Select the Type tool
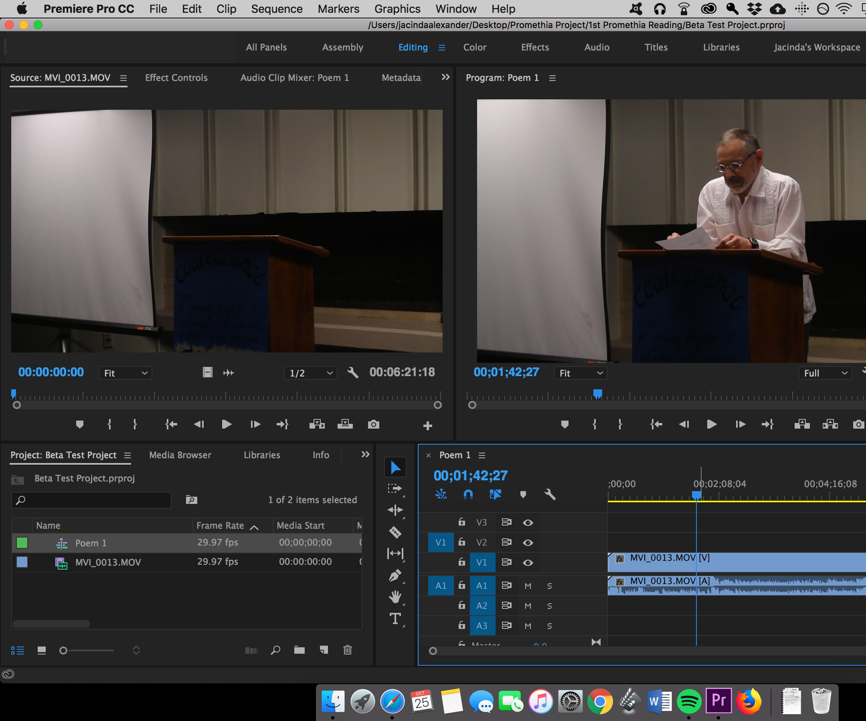Image resolution: width=866 pixels, height=721 pixels. [x=395, y=619]
